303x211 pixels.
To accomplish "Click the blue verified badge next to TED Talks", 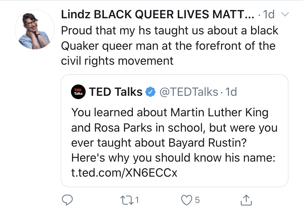I will [150, 92].
